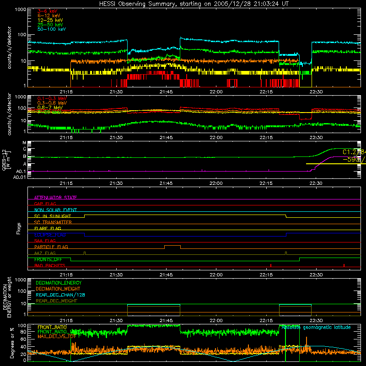Viewport: 366px width, 366px height.
Task: Click the A0.01 tick label on GOES axis
Action: click(x=20, y=177)
